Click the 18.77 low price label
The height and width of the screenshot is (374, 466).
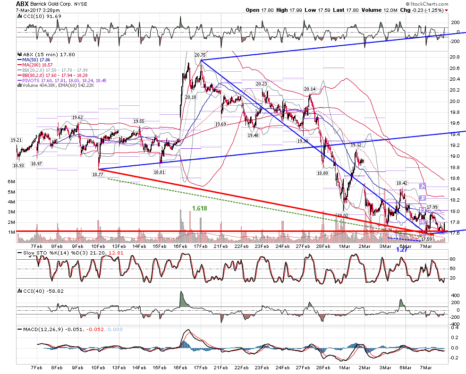(97, 175)
